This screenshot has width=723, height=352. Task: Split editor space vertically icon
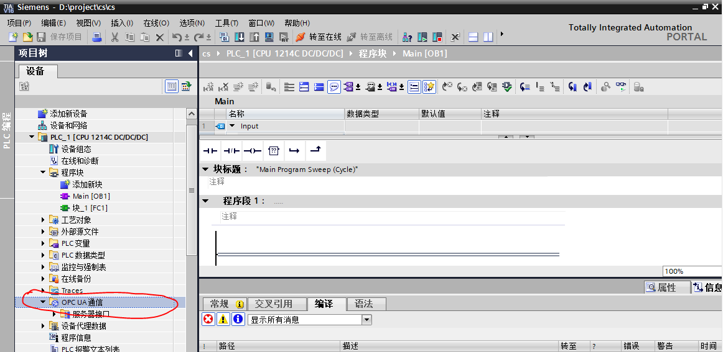point(488,37)
